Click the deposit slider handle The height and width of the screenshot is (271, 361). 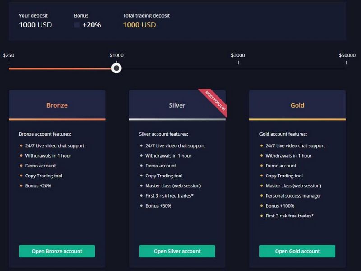(116, 68)
